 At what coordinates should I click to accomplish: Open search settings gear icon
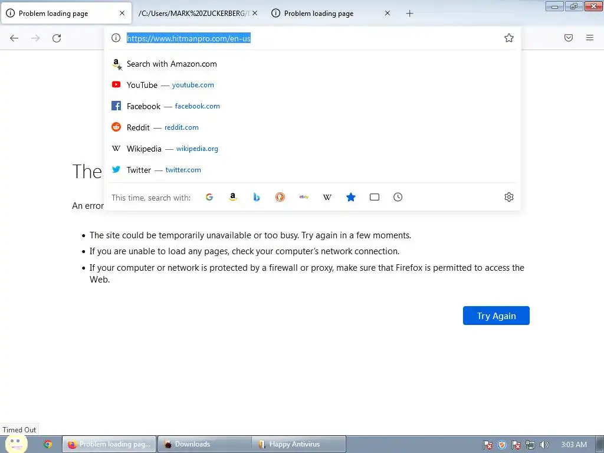(x=509, y=197)
